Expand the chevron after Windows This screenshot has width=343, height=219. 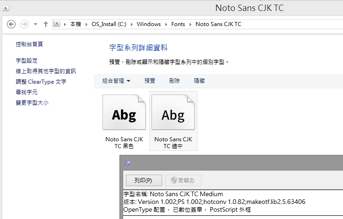tap(166, 24)
